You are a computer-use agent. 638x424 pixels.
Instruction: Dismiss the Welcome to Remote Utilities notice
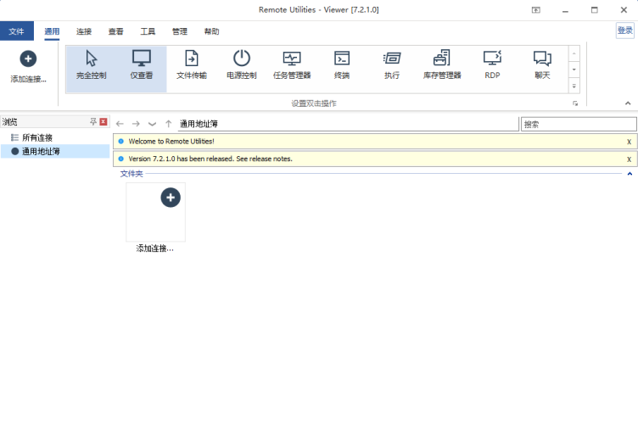(x=629, y=142)
